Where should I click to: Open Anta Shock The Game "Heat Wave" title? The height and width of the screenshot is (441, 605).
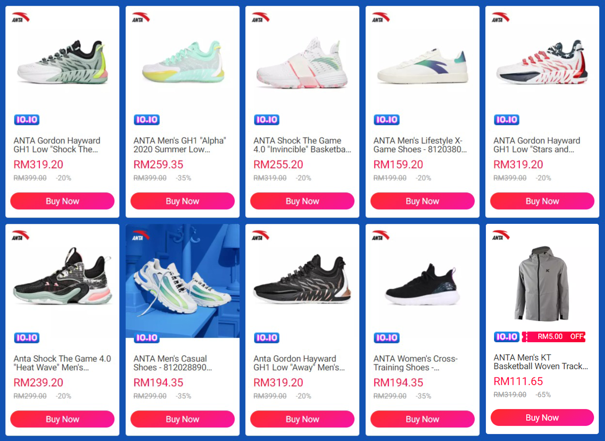(x=62, y=363)
